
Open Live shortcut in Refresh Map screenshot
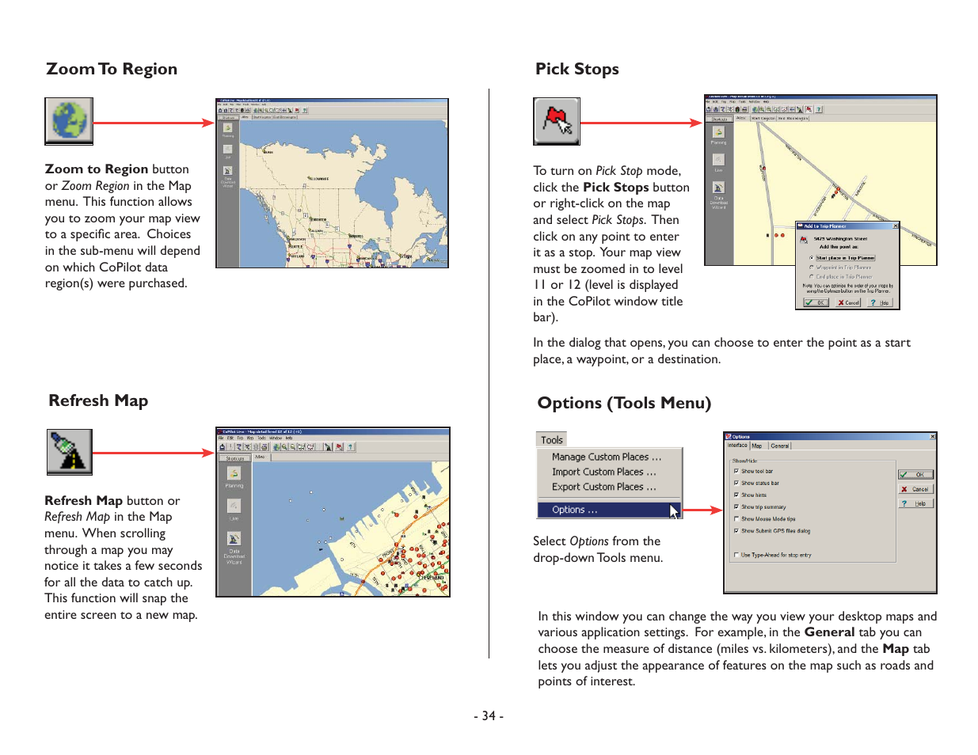coord(234,509)
